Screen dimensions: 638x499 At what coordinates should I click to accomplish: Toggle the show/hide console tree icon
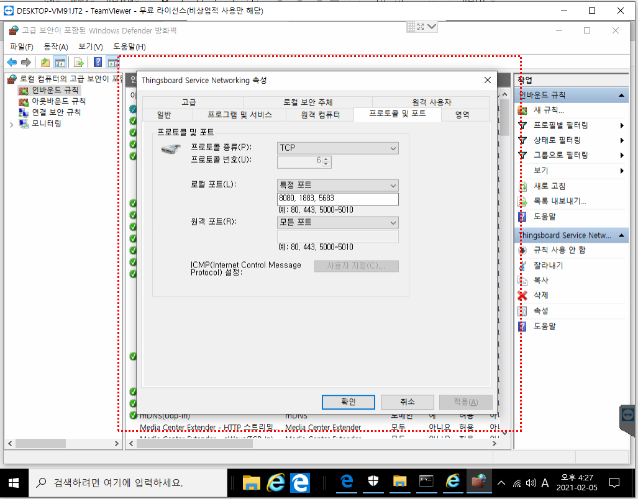[60, 62]
